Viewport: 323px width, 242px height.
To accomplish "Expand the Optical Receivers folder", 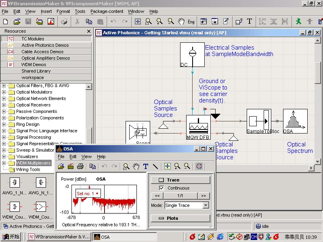I will [4, 105].
